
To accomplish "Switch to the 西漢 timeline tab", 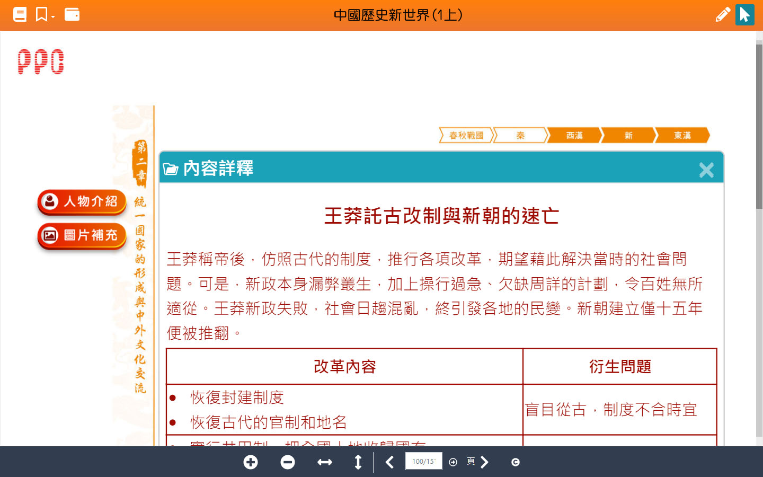I will click(574, 136).
